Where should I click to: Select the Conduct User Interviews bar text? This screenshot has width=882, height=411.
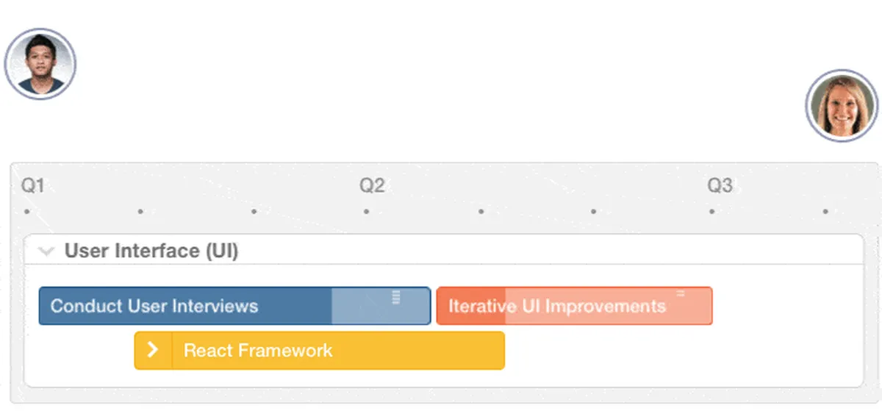coord(154,306)
